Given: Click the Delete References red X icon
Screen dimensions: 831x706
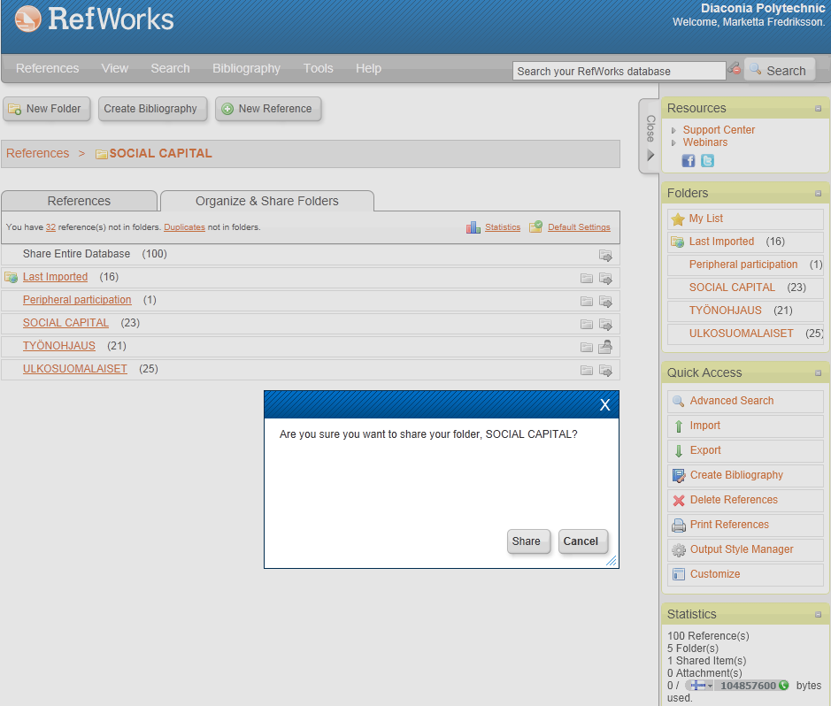Looking at the screenshot, I should (x=679, y=500).
